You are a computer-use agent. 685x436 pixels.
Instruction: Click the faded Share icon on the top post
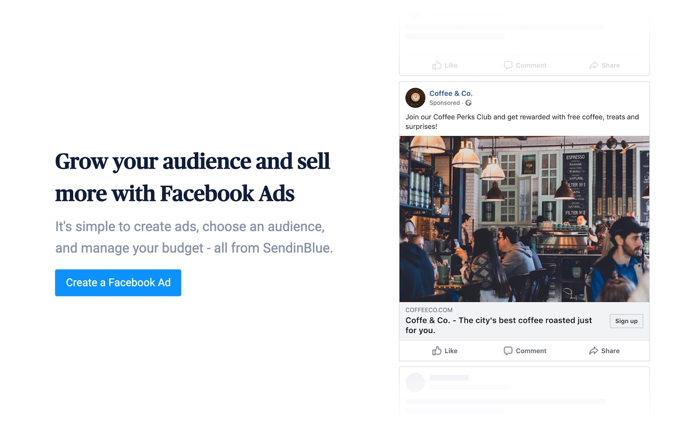(x=593, y=65)
